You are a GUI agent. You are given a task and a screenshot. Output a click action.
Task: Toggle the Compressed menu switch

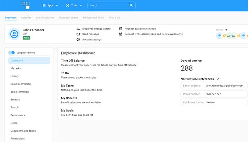(x=12, y=53)
